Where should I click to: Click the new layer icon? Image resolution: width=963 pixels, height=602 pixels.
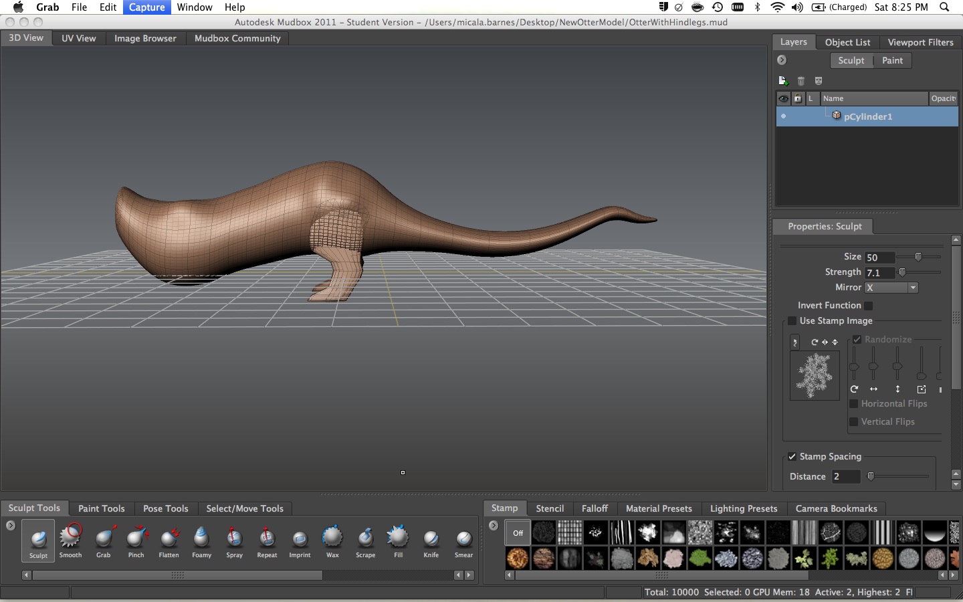click(x=783, y=81)
